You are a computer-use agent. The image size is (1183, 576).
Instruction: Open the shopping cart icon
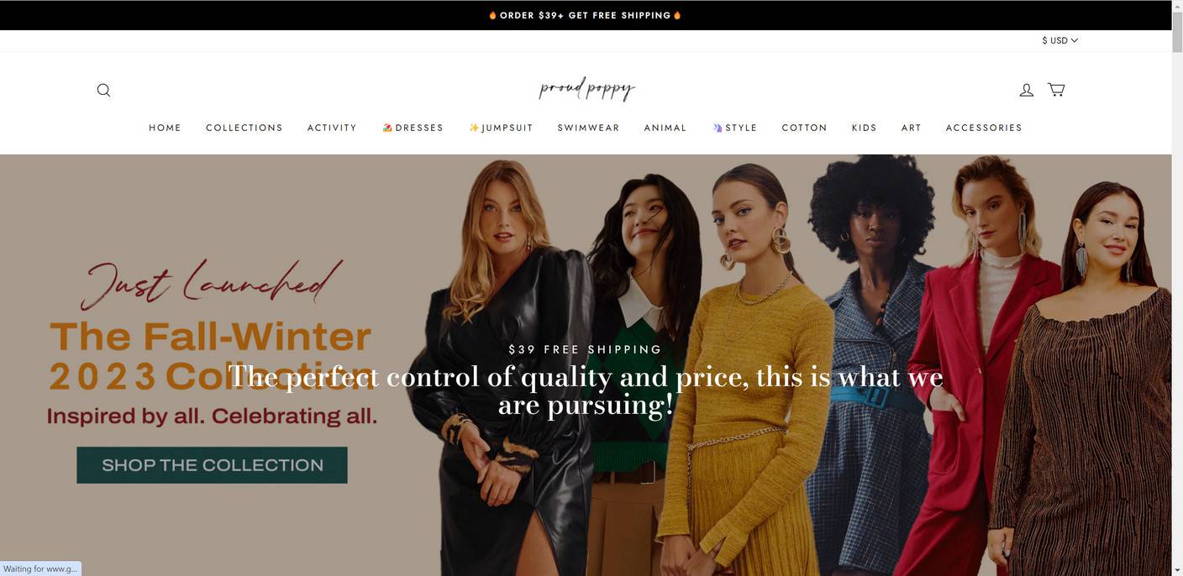1056,89
